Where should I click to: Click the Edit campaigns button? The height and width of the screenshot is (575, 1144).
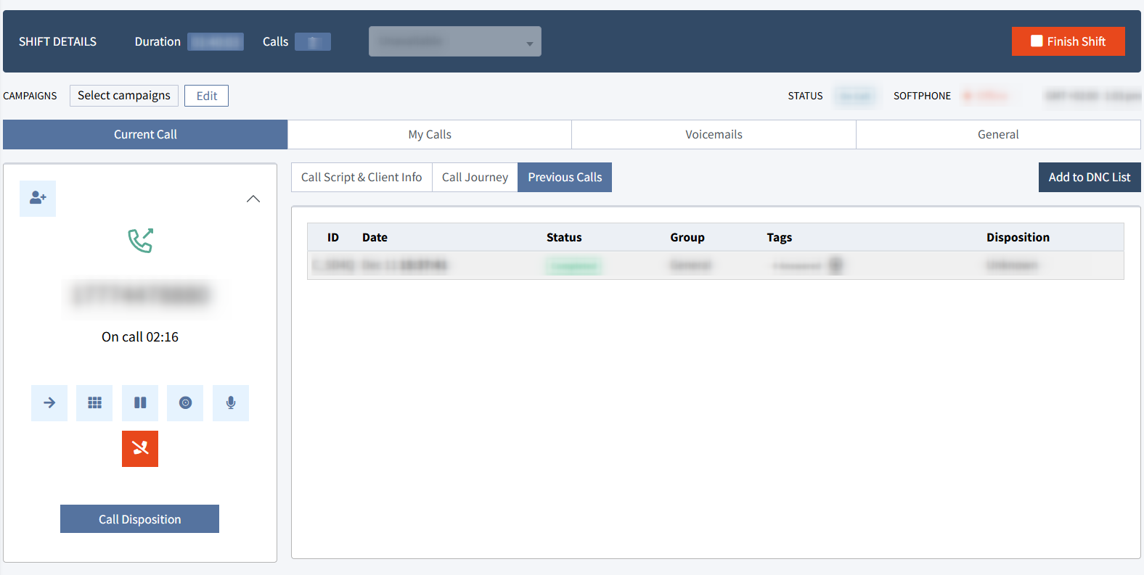[206, 96]
